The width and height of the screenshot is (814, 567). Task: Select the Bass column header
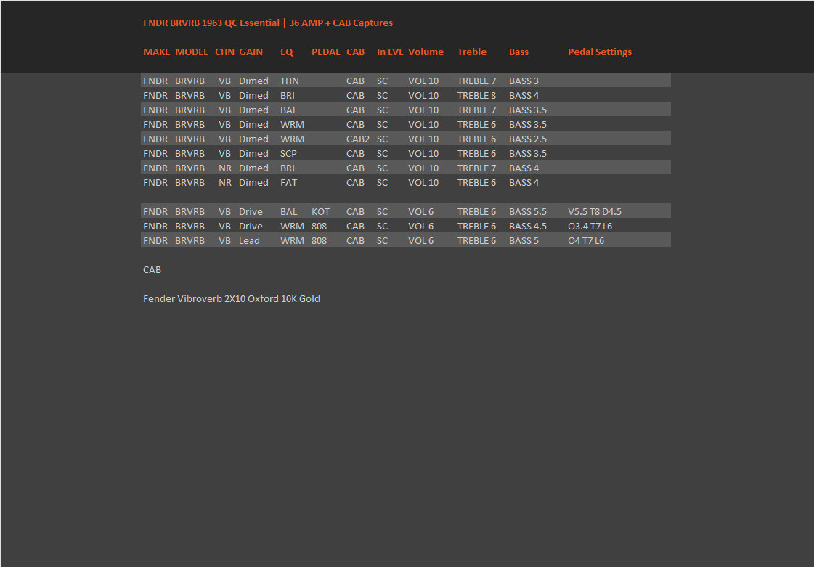click(518, 52)
